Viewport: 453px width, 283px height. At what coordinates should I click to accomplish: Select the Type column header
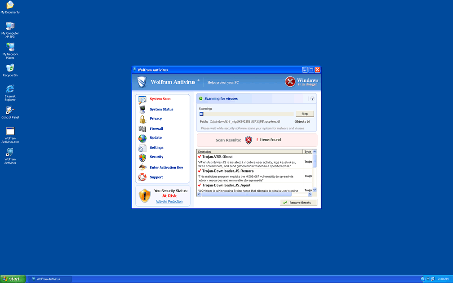307,152
